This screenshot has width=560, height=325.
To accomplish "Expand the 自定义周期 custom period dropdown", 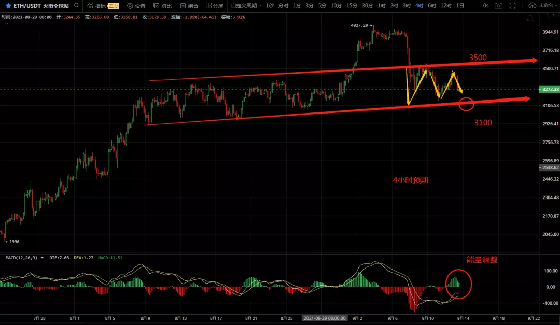I will pyautogui.click(x=246, y=6).
